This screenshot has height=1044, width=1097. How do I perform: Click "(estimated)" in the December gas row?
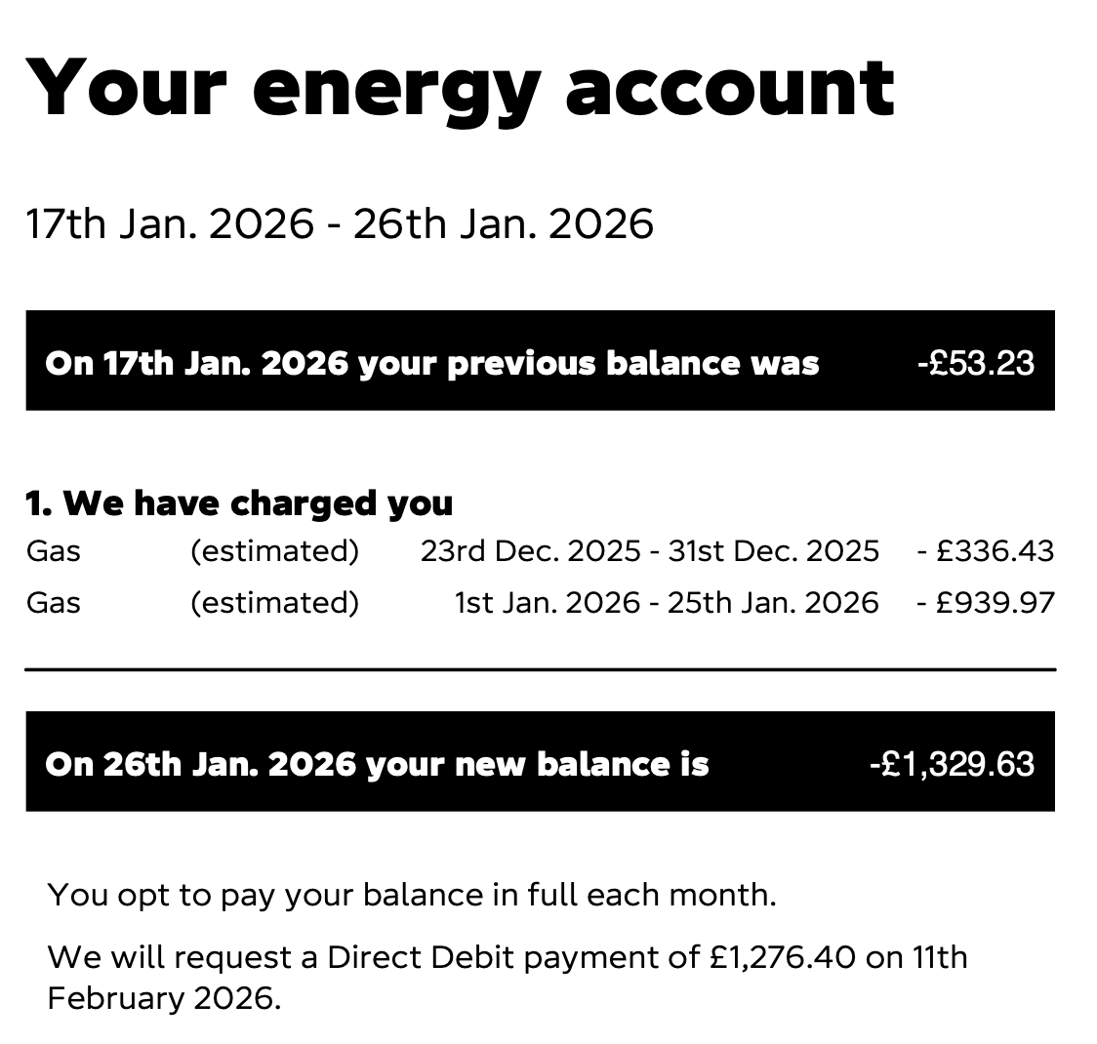[x=274, y=551]
